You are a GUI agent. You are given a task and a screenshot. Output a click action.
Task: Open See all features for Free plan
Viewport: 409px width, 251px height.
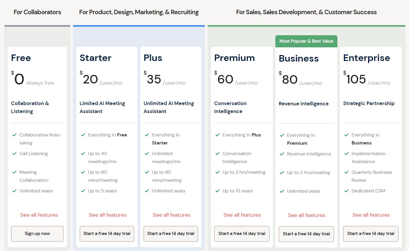point(39,215)
